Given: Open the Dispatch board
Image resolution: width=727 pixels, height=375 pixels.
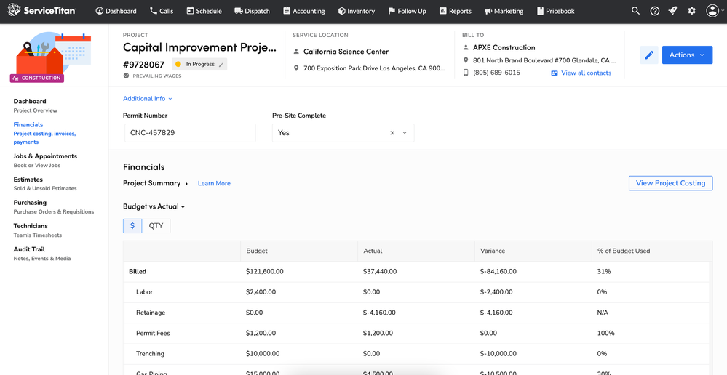Looking at the screenshot, I should [x=253, y=11].
